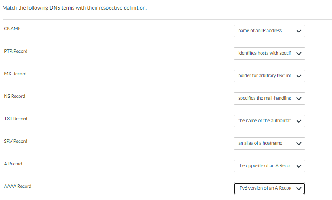Click the NS Record term label

pos(14,96)
